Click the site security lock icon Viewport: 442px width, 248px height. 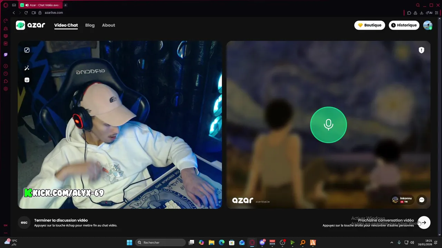click(x=40, y=13)
